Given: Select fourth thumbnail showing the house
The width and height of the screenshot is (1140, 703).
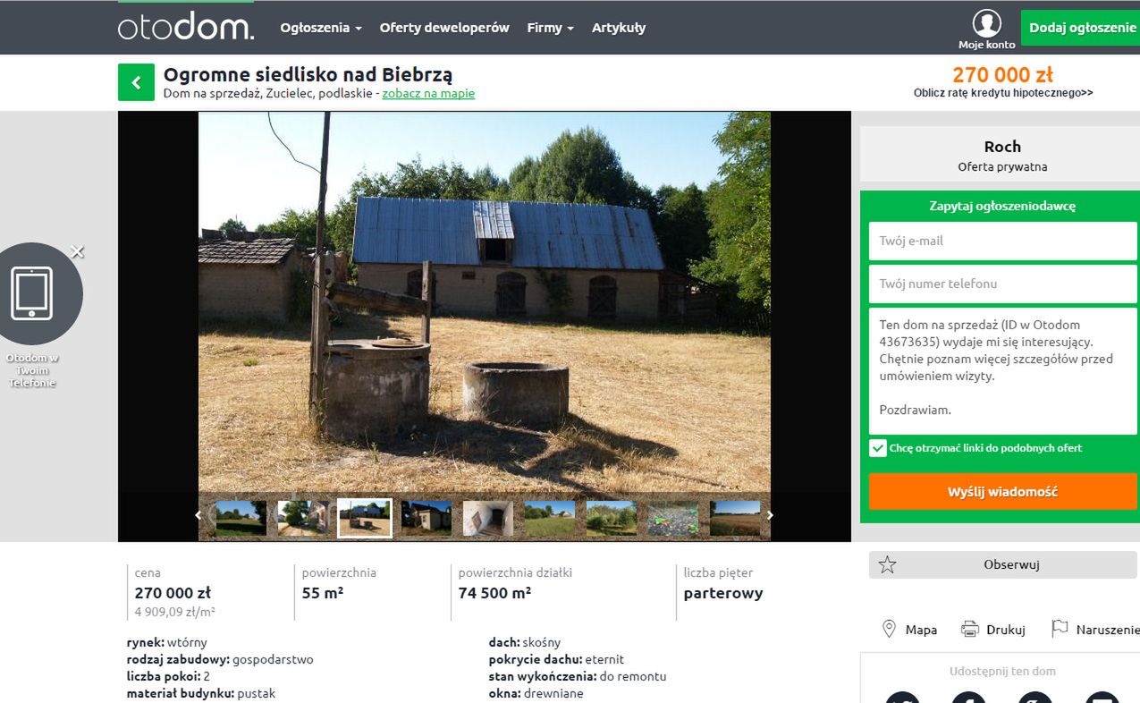Looking at the screenshot, I should click(x=426, y=518).
